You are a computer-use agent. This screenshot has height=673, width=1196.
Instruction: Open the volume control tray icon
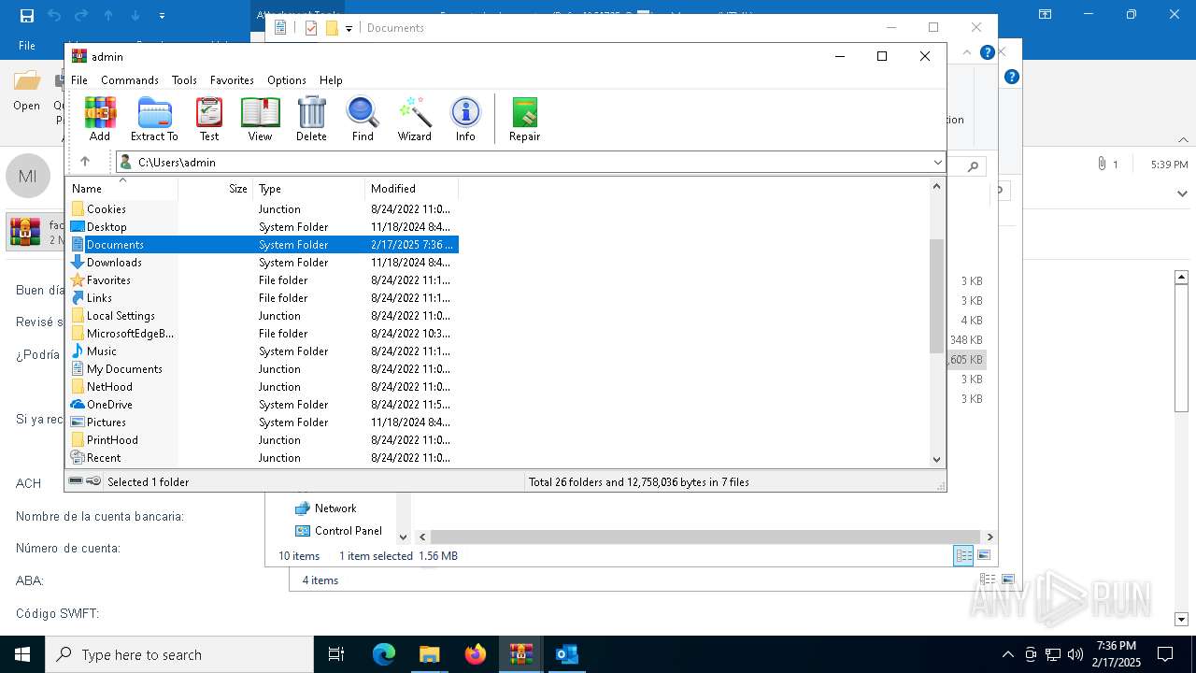(1075, 654)
